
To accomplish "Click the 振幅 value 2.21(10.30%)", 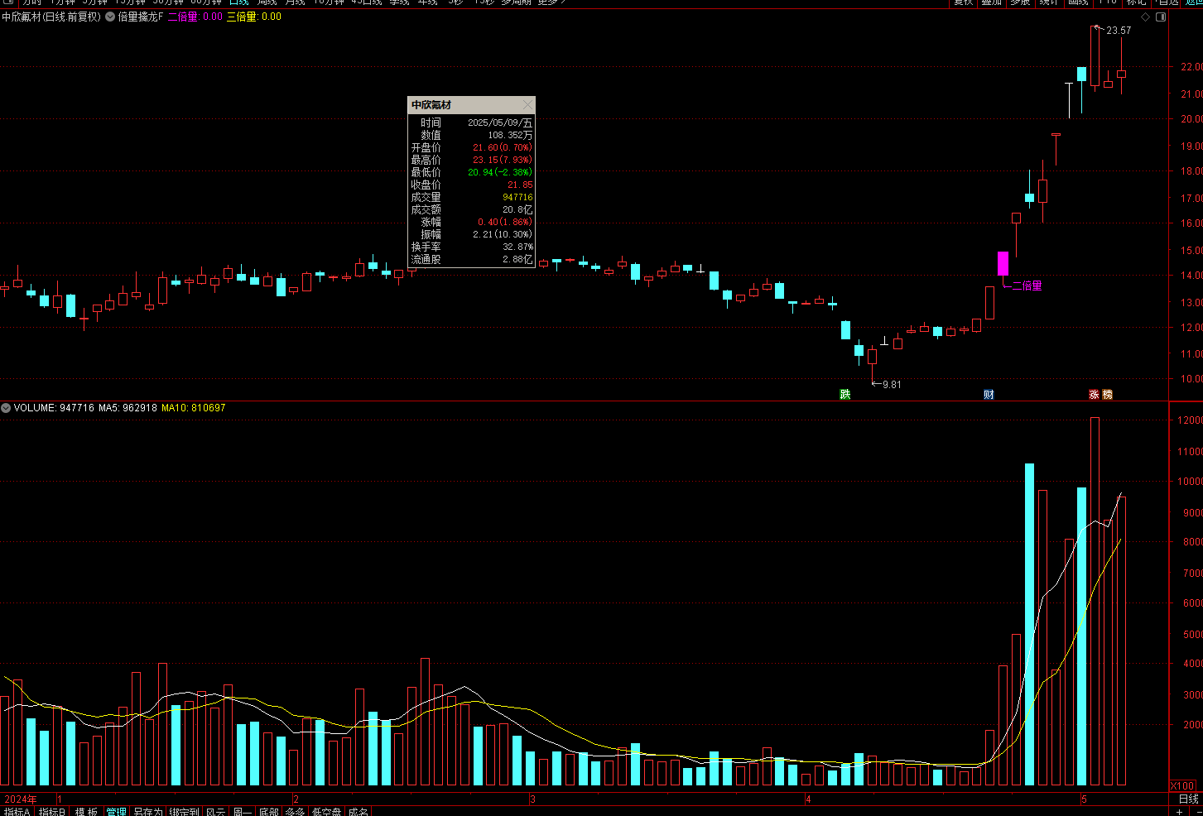I will click(x=503, y=234).
